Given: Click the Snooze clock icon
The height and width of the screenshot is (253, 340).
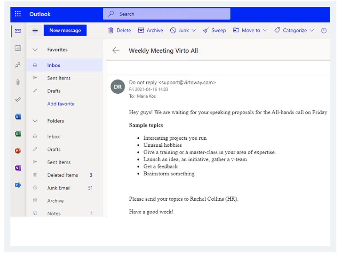Looking at the screenshot, I should pyautogui.click(x=324, y=30).
